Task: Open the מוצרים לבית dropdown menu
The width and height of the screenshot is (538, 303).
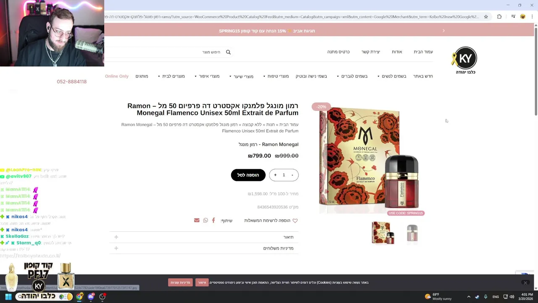Action: tap(171, 76)
